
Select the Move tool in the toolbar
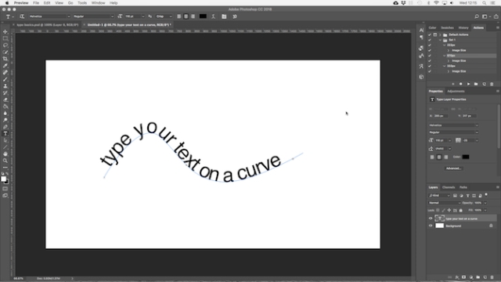5,31
